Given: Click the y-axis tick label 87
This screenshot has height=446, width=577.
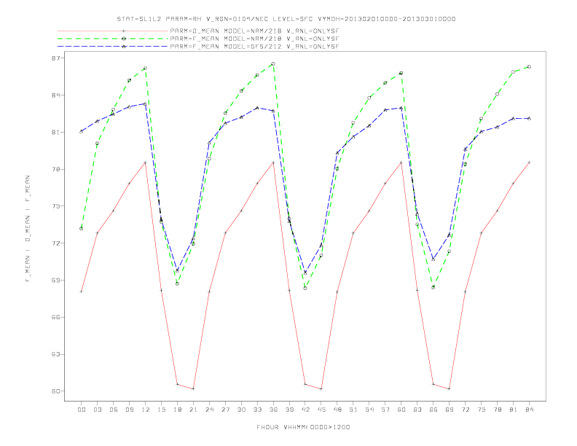Looking at the screenshot, I should [x=55, y=58].
